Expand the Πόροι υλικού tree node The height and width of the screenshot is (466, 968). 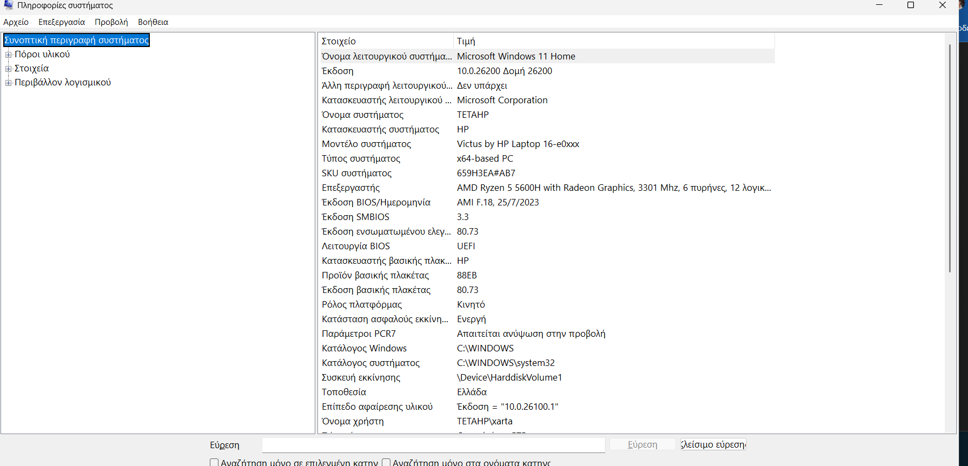(x=9, y=55)
